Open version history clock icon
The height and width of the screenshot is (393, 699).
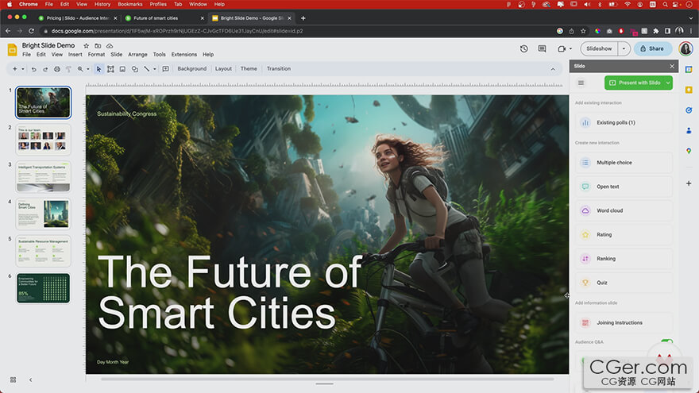pos(524,48)
